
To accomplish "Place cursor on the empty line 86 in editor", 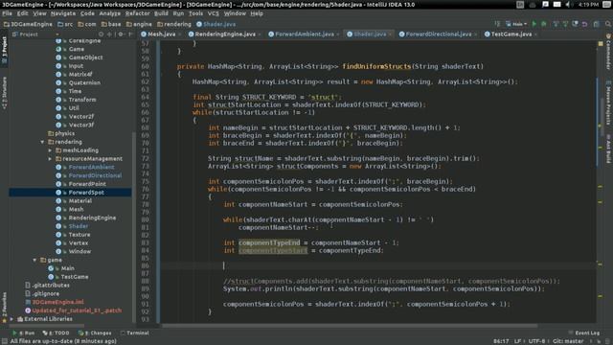I will tap(378, 266).
